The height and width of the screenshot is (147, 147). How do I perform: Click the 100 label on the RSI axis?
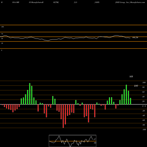point(2,27)
